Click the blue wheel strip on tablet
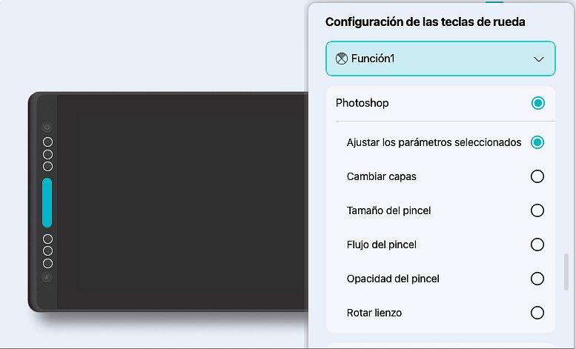576x349 pixels. [47, 202]
